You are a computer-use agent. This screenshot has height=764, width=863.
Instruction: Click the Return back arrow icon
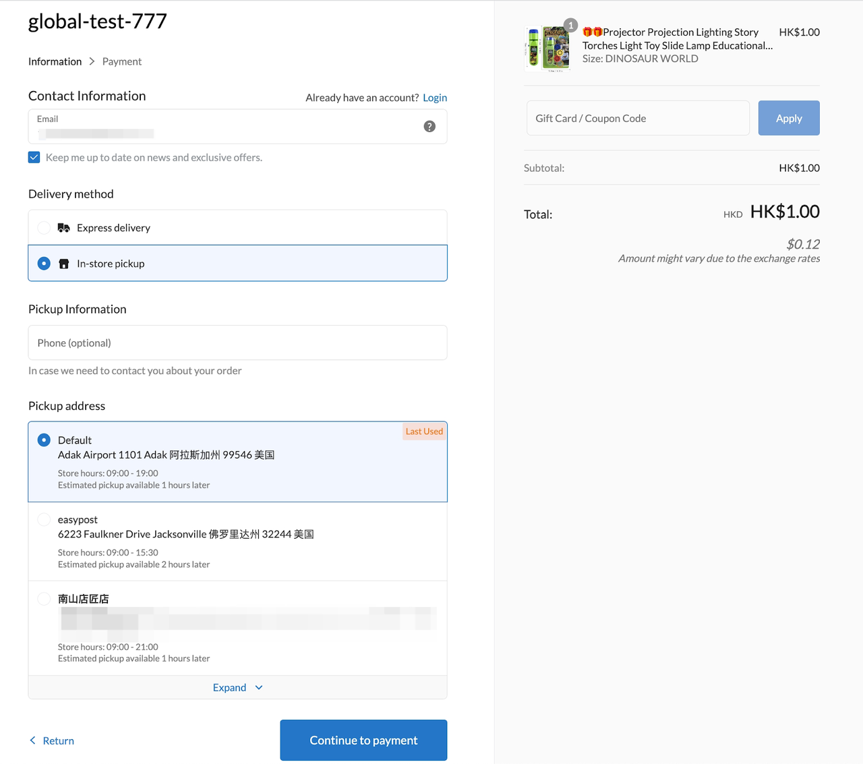coord(32,740)
